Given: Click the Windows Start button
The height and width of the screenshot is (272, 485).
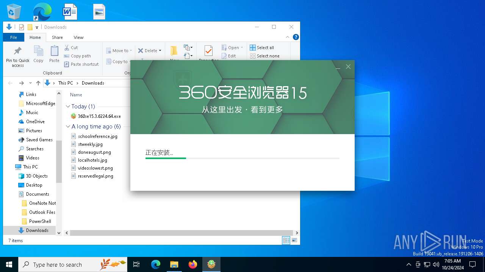Looking at the screenshot, I should point(9,264).
